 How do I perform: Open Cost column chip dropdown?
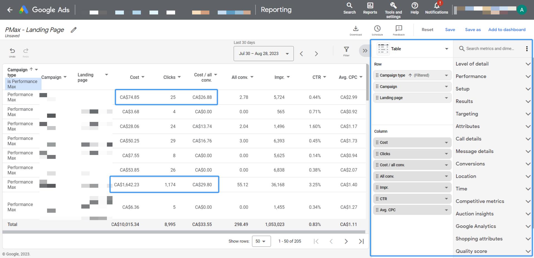[446, 142]
